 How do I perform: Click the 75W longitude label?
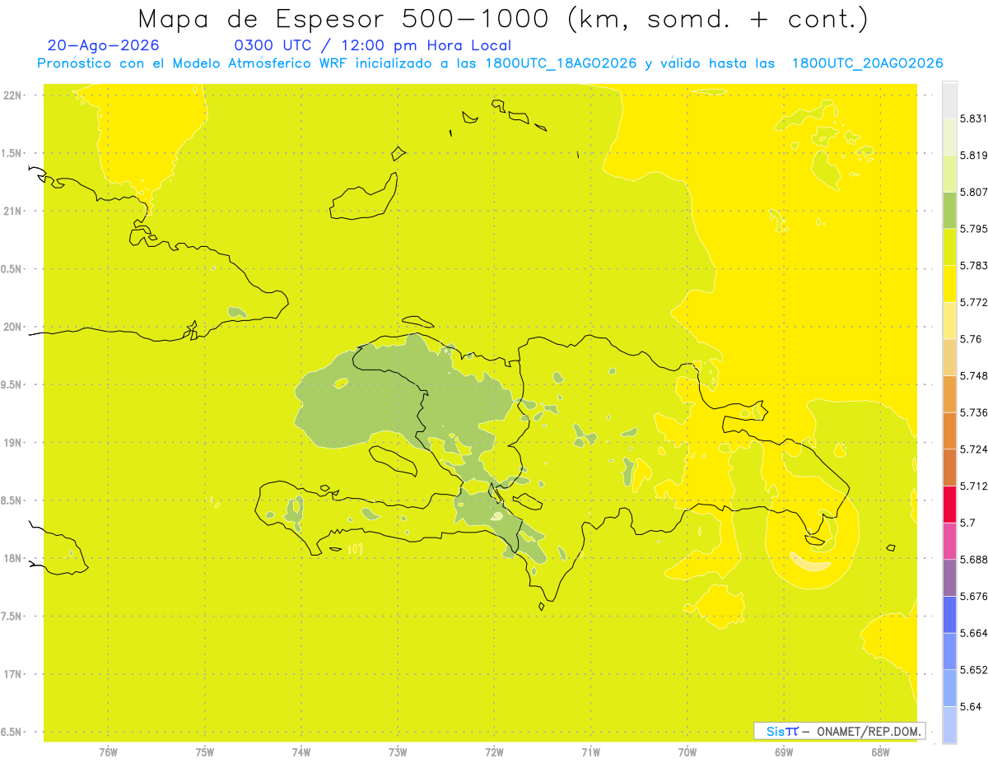point(204,752)
